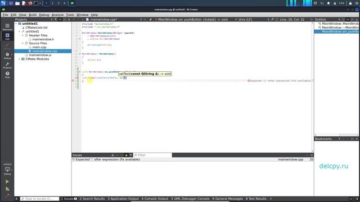Open 5 QML Debugger Console tab

pyautogui.click(x=190, y=199)
